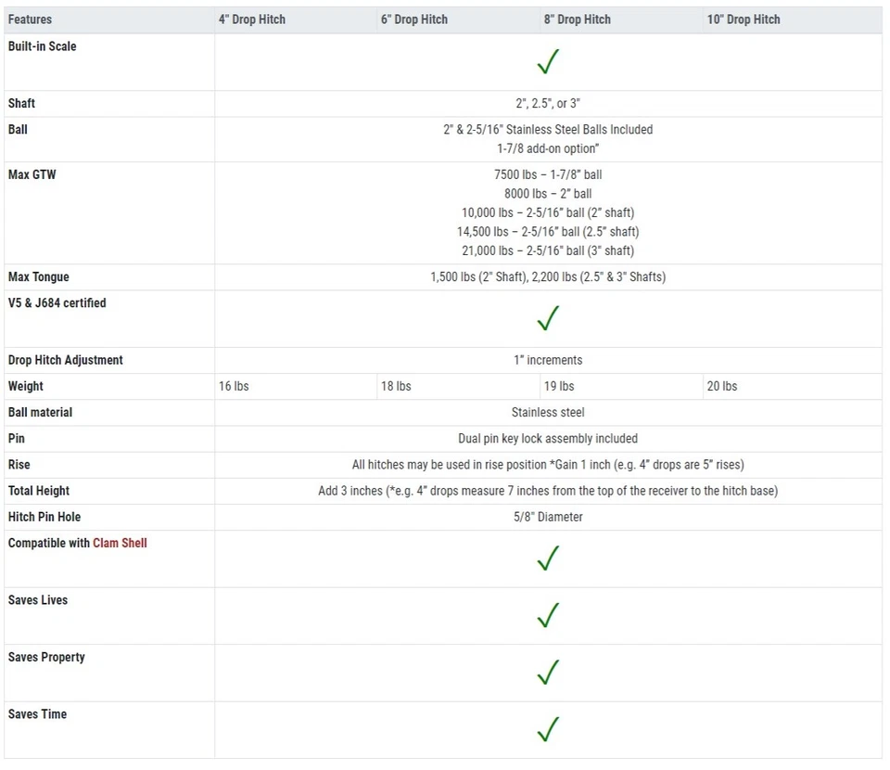Click the Max GTW row label
The image size is (890, 770).
(x=32, y=174)
